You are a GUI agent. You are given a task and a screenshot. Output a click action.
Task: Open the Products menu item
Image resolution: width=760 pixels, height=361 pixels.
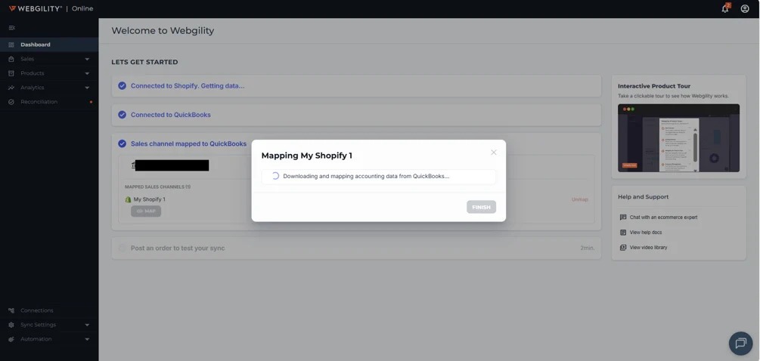click(x=49, y=73)
